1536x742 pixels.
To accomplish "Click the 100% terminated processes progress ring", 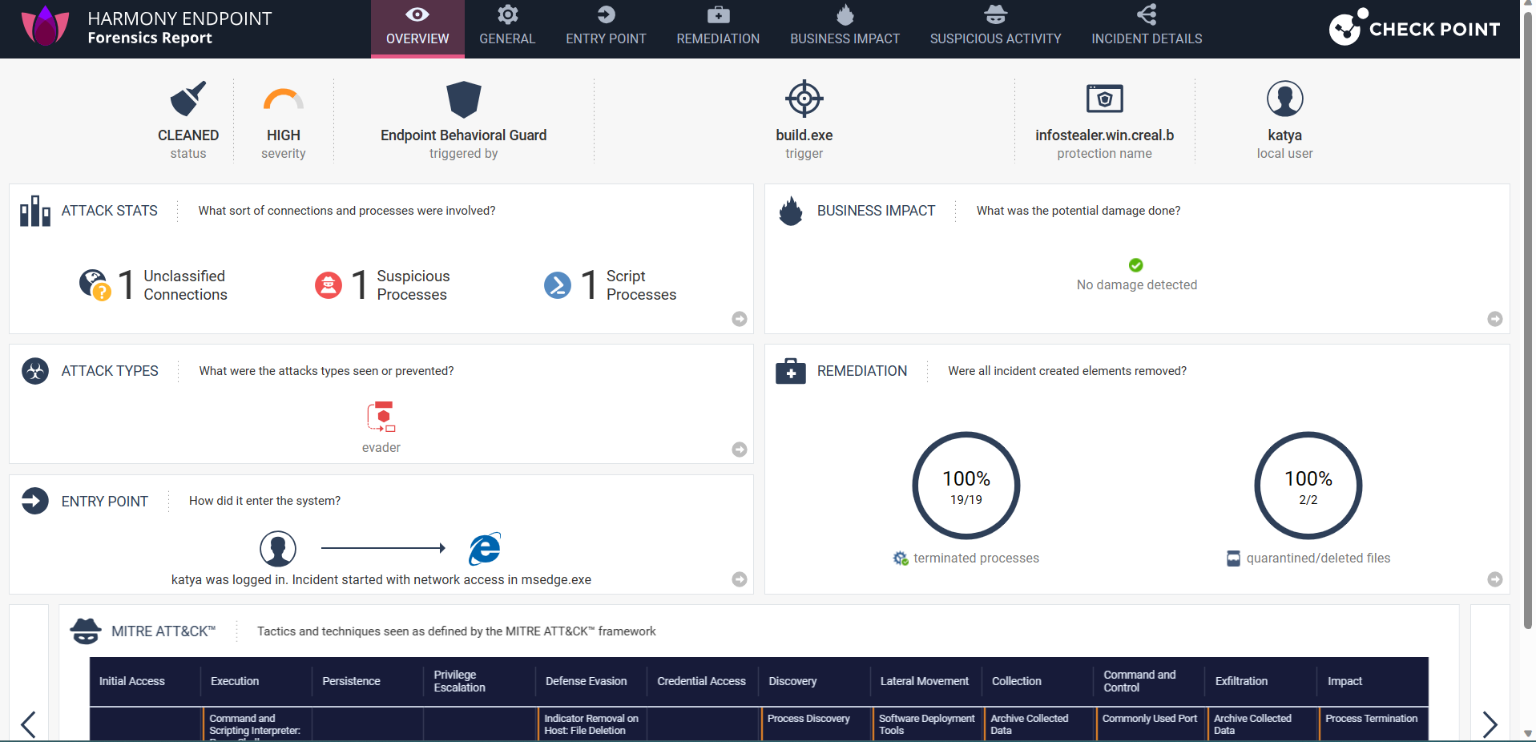I will pyautogui.click(x=966, y=486).
